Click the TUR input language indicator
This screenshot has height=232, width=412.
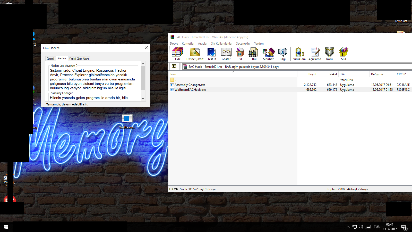pos(377,227)
